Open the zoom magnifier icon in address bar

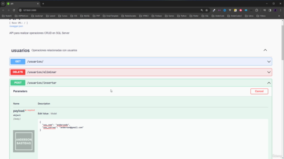[202, 10]
